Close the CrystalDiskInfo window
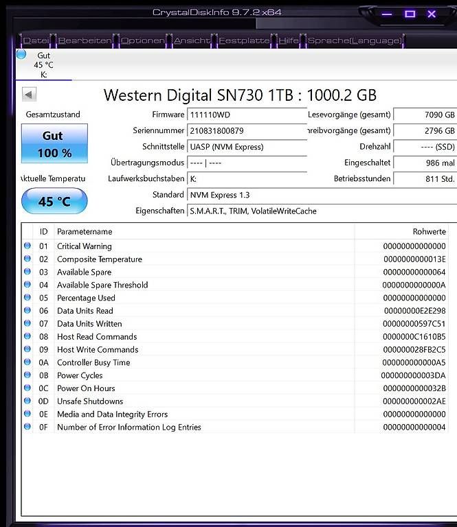Screen dimensions: 457x527 (x=432, y=14)
